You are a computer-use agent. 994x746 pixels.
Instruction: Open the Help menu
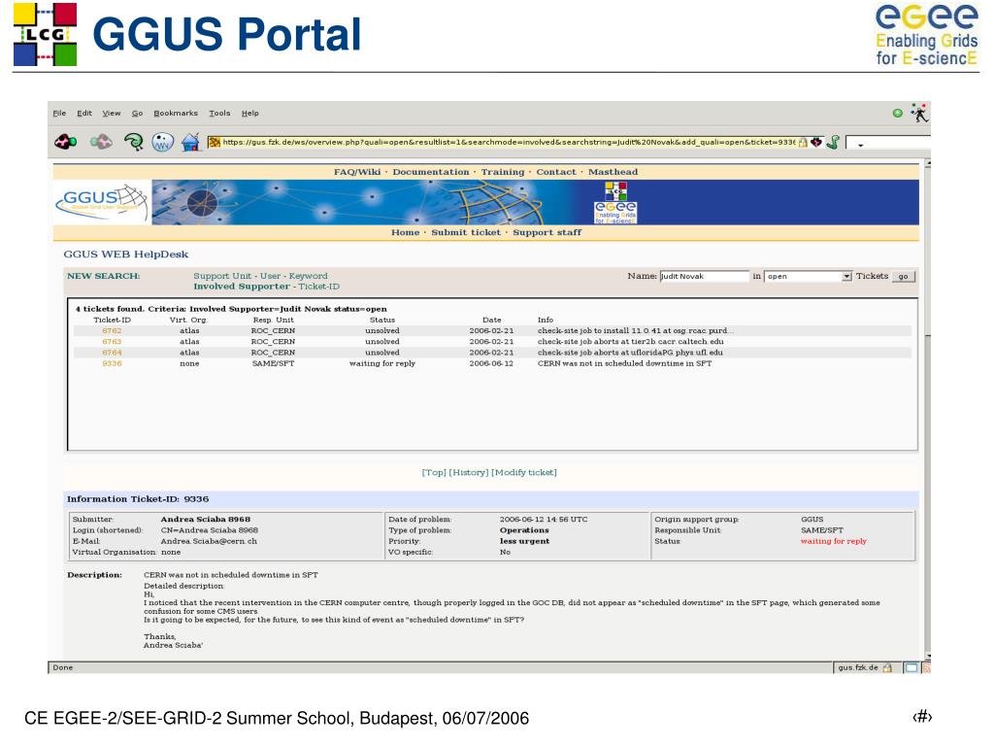click(x=249, y=113)
